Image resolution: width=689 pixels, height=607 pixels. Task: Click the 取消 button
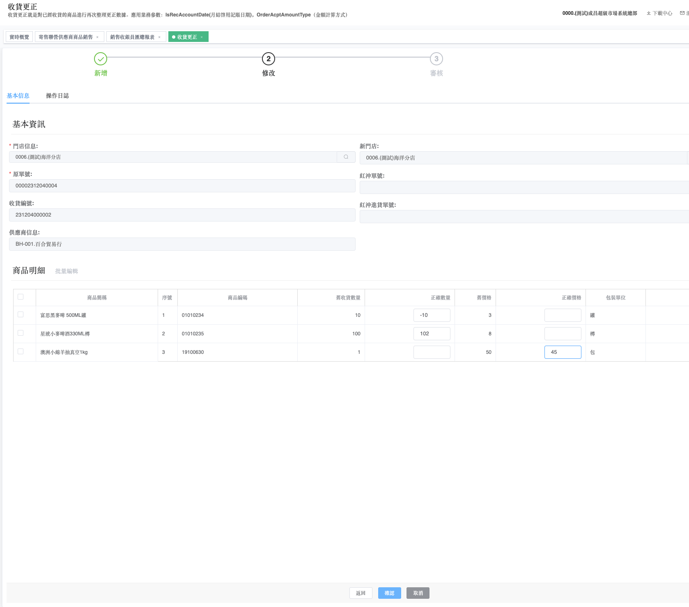418,593
